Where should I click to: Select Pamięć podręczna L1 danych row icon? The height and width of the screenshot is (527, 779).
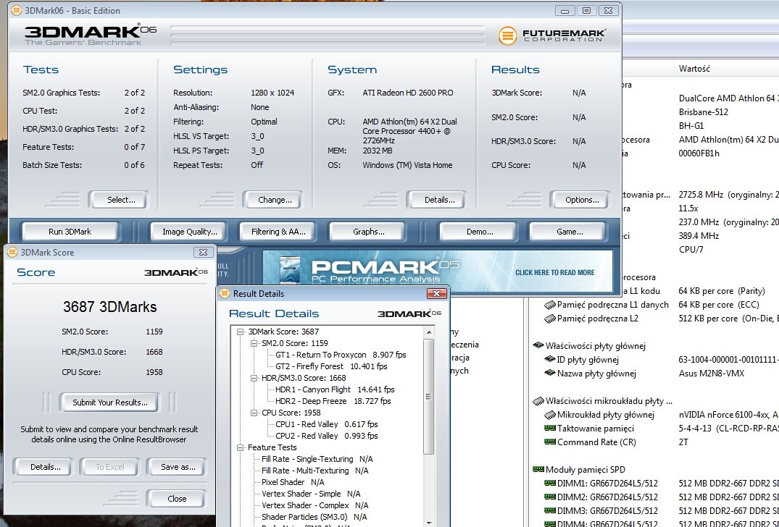[549, 305]
